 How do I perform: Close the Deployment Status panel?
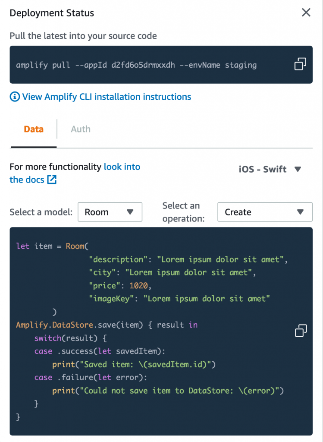click(306, 13)
